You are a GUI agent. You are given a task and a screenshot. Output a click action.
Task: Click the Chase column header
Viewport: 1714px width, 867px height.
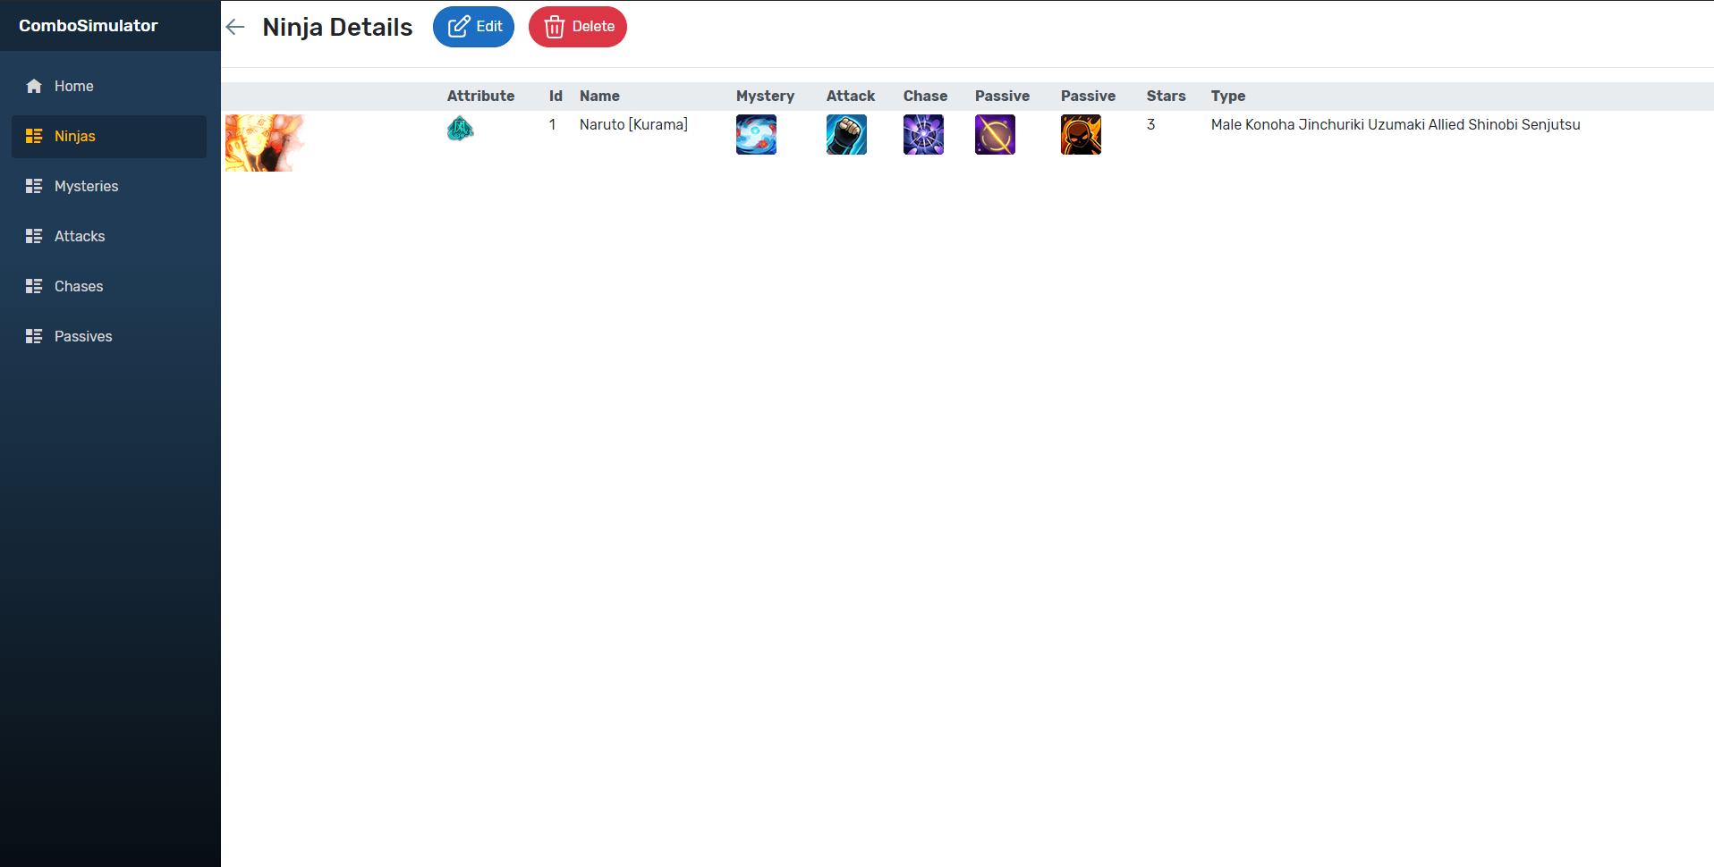(925, 96)
